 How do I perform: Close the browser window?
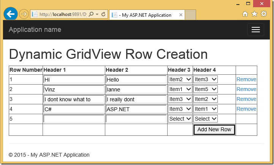click(x=261, y=4)
